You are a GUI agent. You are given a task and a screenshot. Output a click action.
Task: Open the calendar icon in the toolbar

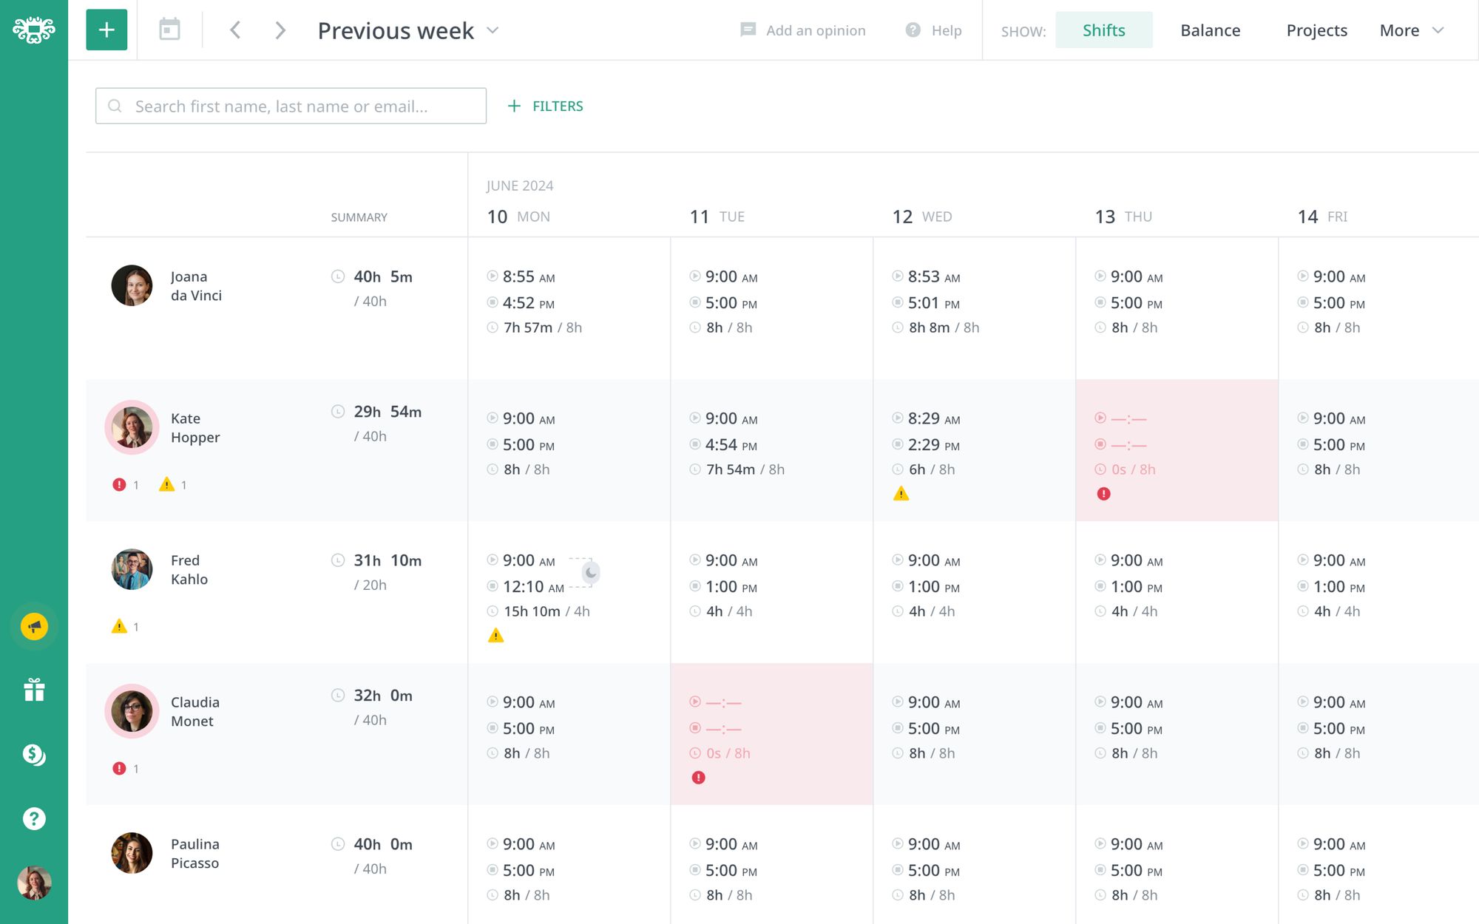(x=169, y=30)
